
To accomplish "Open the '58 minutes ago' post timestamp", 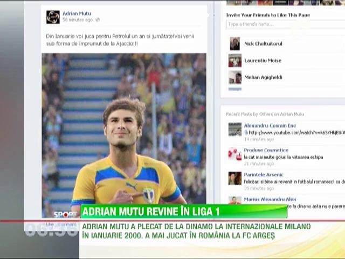I will 78,20.
